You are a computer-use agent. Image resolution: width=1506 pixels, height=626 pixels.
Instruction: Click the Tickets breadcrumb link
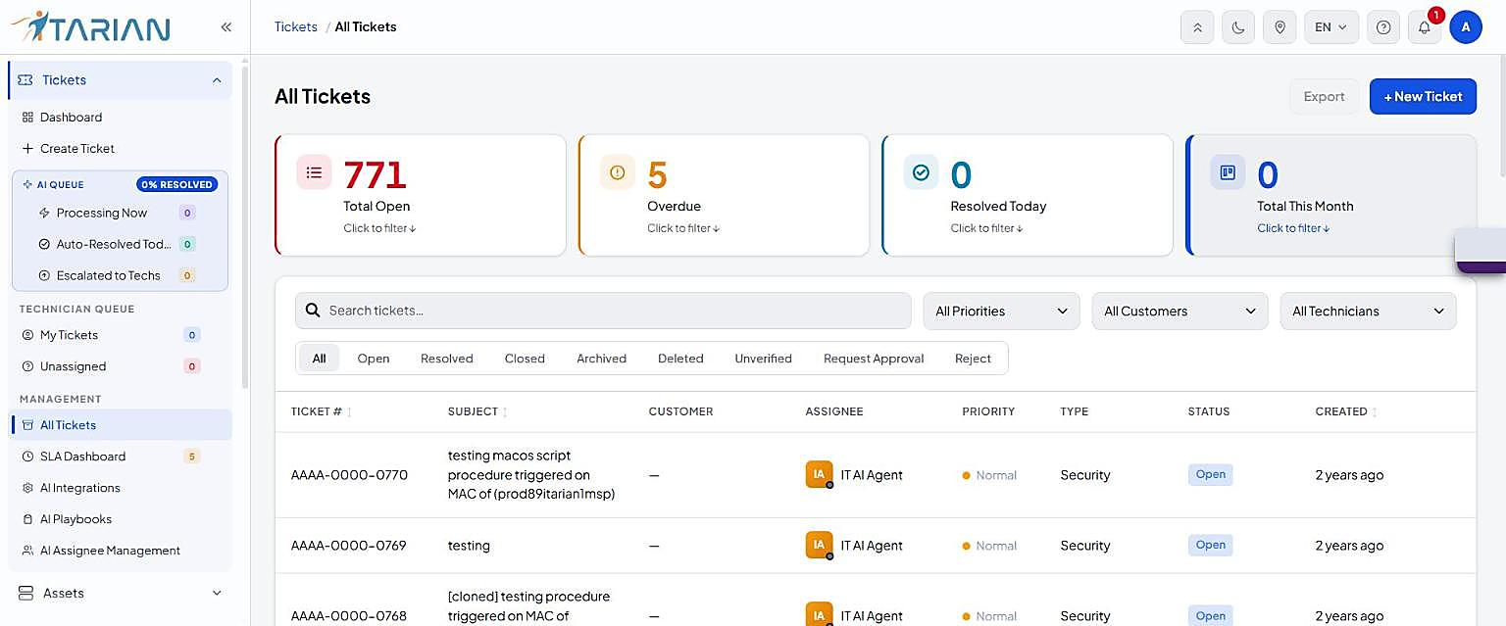[x=296, y=27]
